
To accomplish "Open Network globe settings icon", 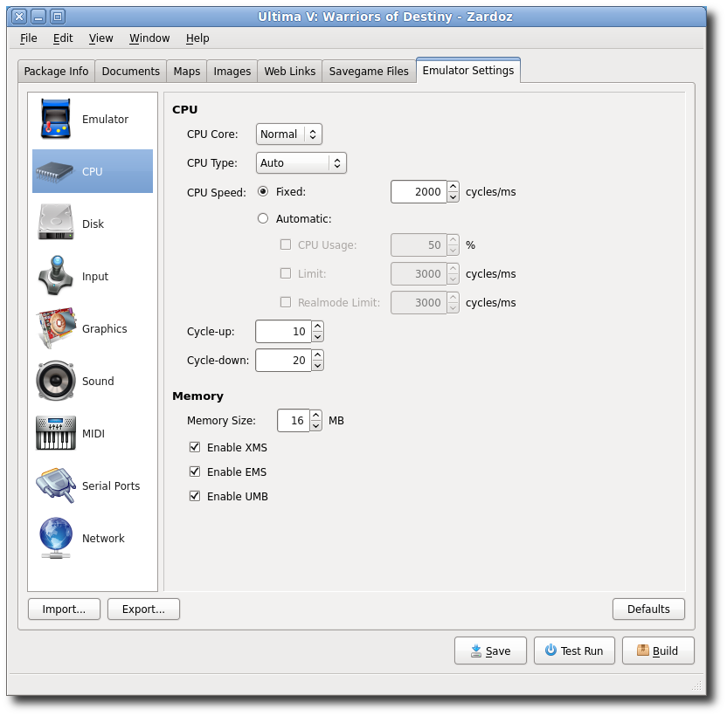I will point(55,538).
